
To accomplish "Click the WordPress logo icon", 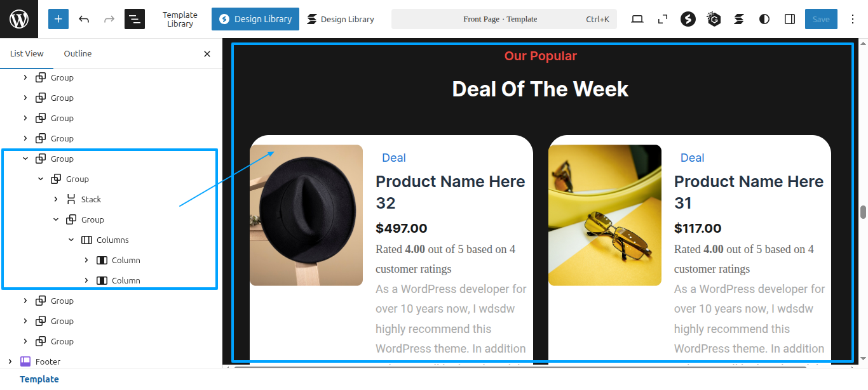I will tap(19, 19).
